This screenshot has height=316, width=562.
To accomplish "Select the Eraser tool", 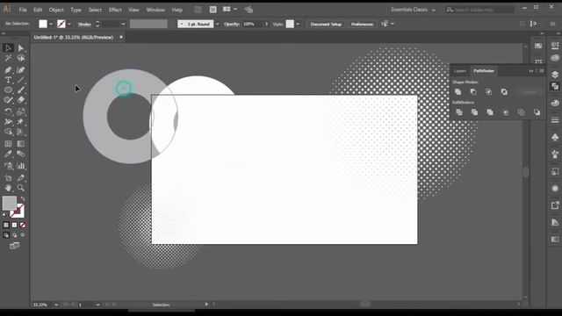I will click(21, 100).
